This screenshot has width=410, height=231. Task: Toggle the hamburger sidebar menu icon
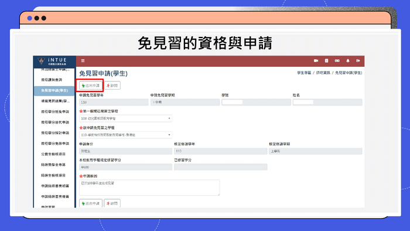tap(83, 61)
